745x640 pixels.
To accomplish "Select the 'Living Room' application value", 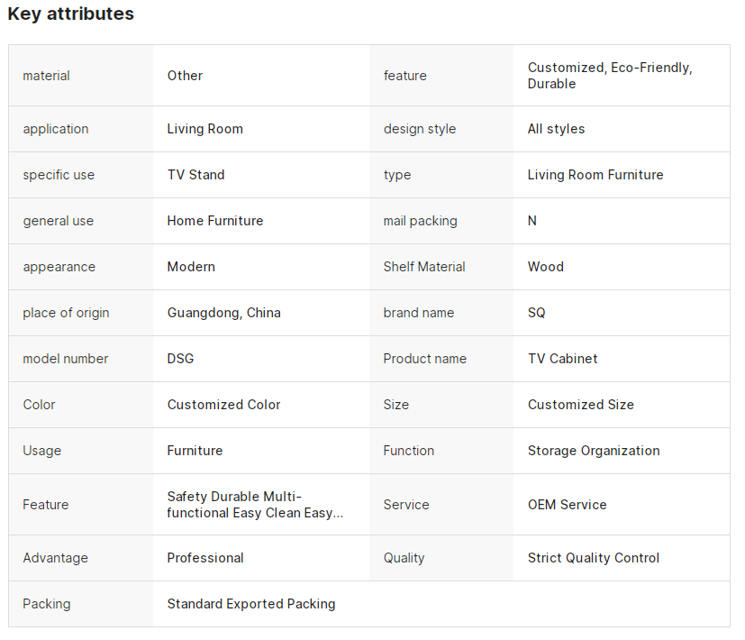I will pyautogui.click(x=204, y=129).
